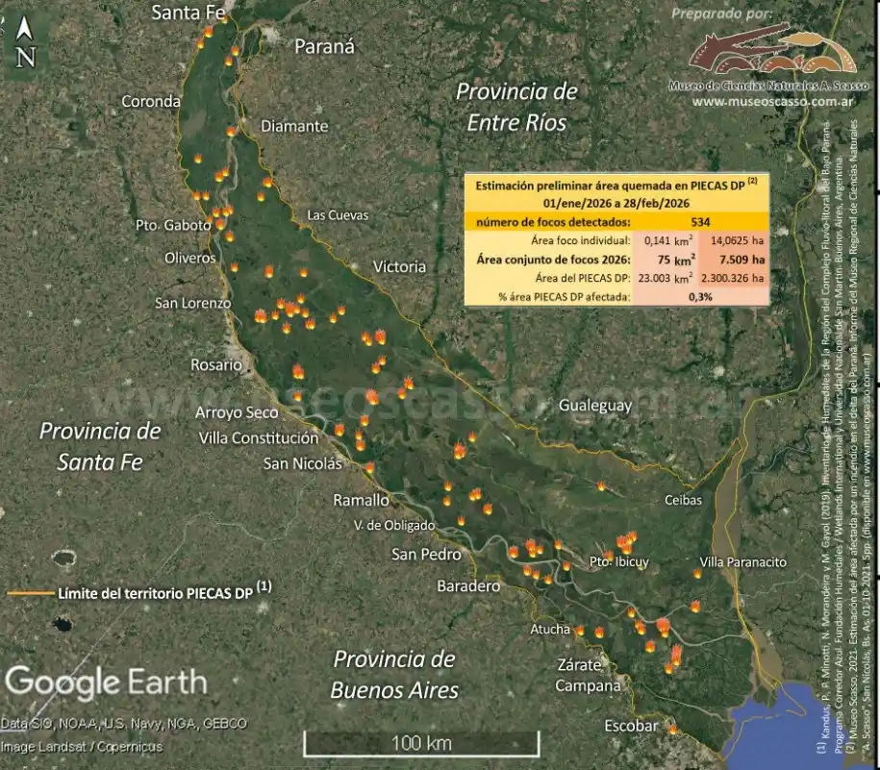880x770 pixels.
Task: Click the north arrow compass icon
Action: (25, 42)
